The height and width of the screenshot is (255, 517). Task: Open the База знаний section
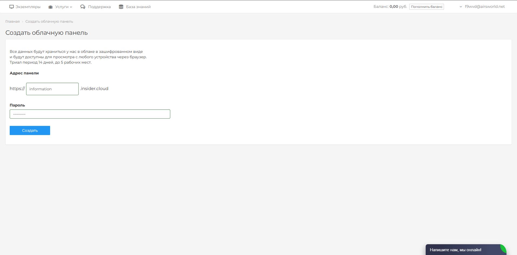[x=138, y=7]
